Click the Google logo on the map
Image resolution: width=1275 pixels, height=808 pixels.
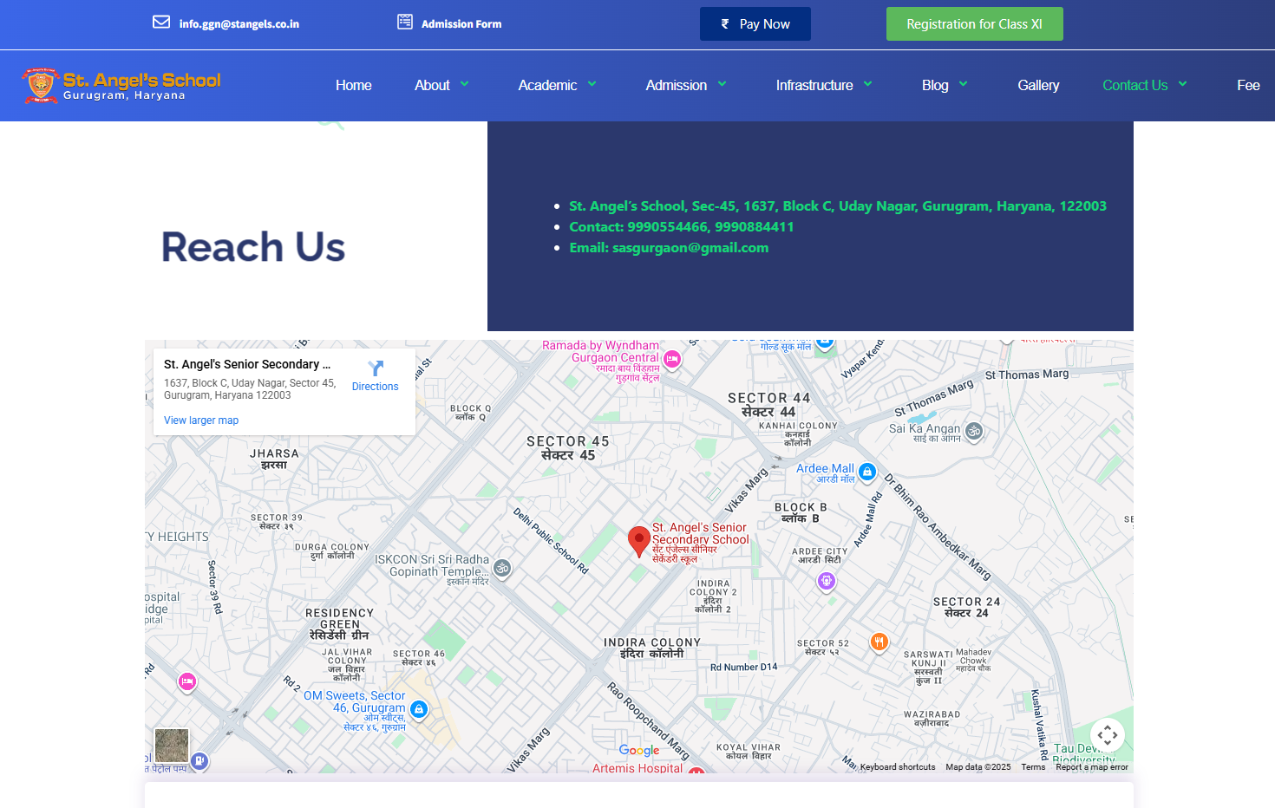coord(639,750)
